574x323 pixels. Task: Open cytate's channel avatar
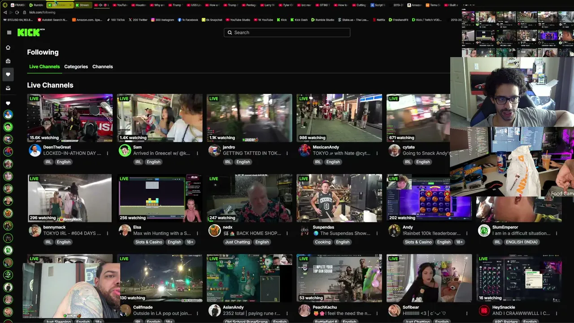point(394,150)
